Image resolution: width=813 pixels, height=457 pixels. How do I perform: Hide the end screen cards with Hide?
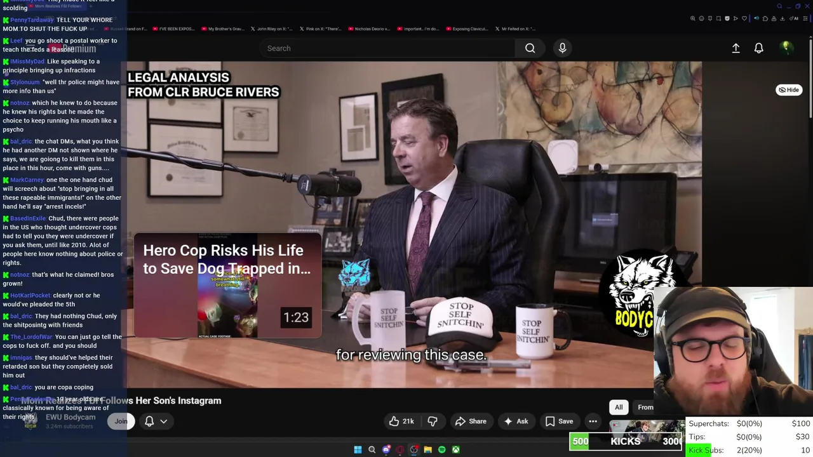point(789,89)
